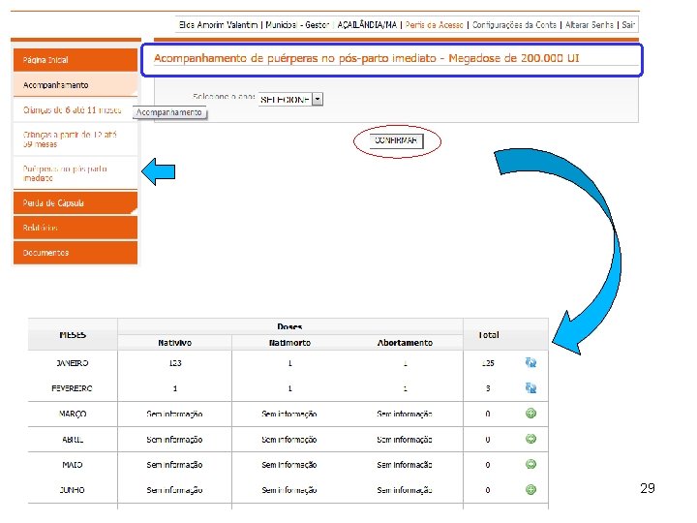The height and width of the screenshot is (523, 697).
Task: Click the page heading Acompanhamento de puérperas
Action: coord(366,58)
